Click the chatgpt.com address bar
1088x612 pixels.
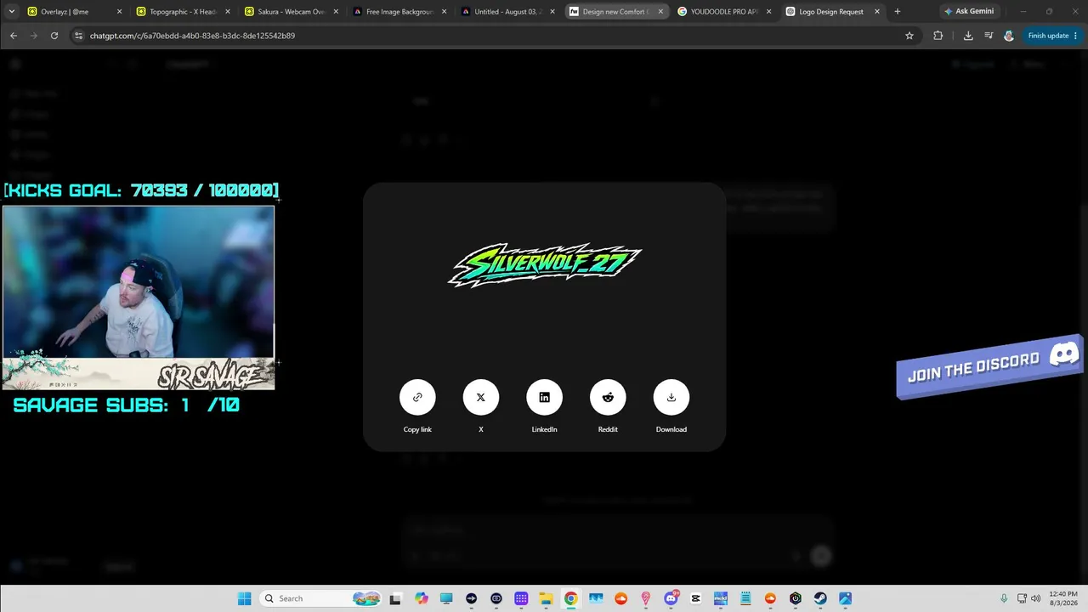pos(484,36)
